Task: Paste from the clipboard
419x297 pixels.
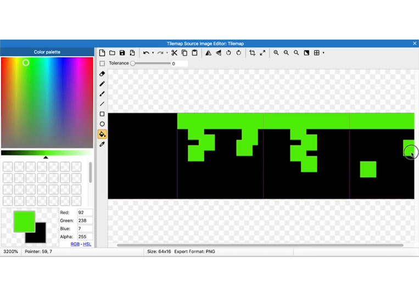Action: tap(194, 53)
